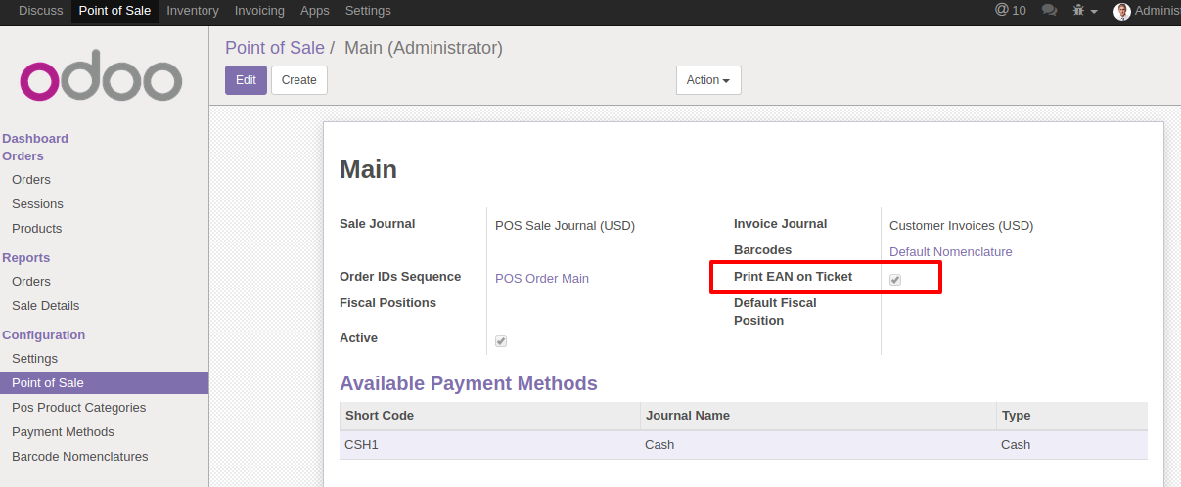
Task: Open POS Order Main sequence link
Action: coord(542,279)
